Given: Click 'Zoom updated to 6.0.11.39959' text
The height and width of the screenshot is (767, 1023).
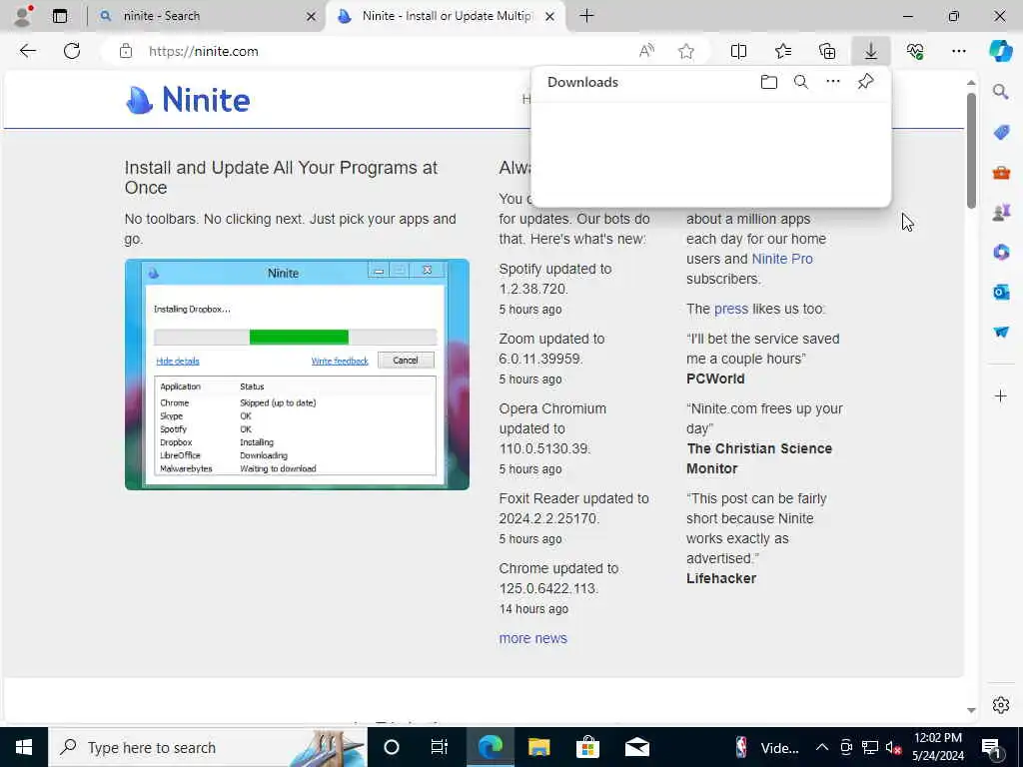Looking at the screenshot, I should [551, 349].
